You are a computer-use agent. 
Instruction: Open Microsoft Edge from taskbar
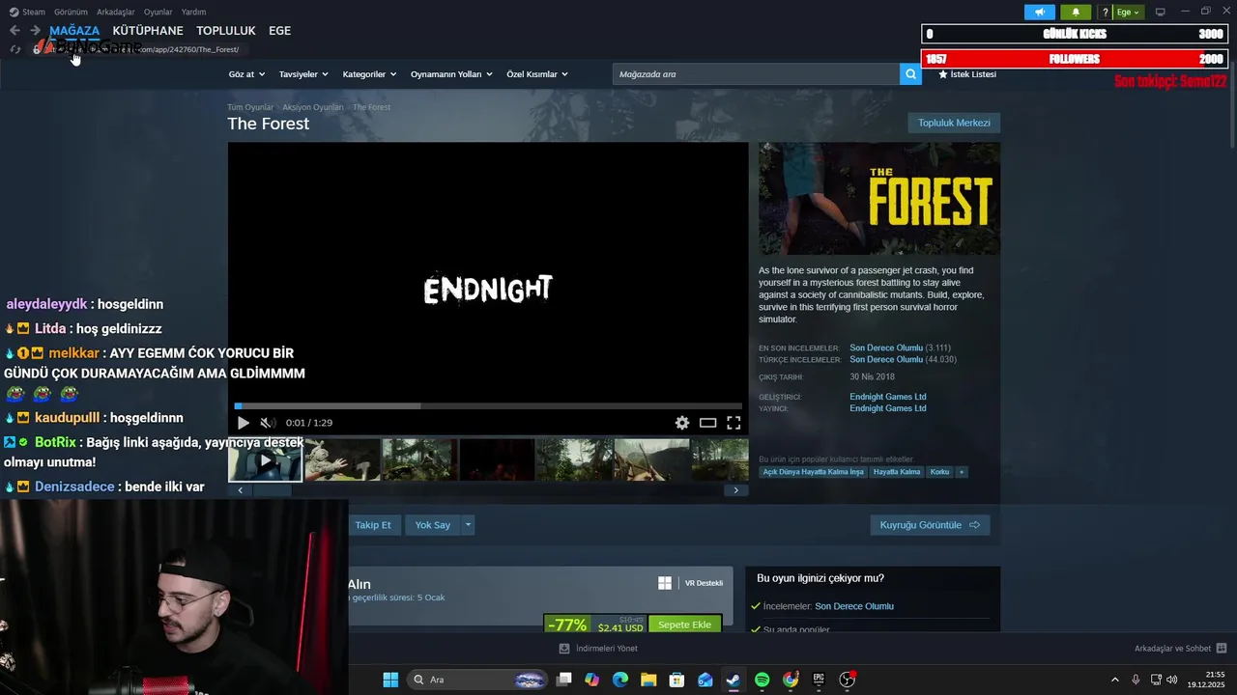coord(619,680)
